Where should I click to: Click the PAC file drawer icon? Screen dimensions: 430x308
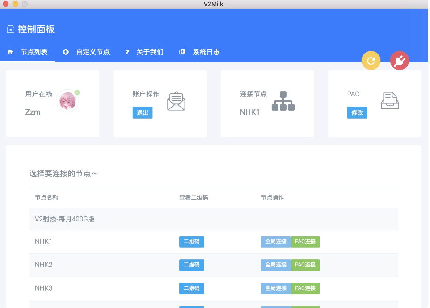(390, 101)
